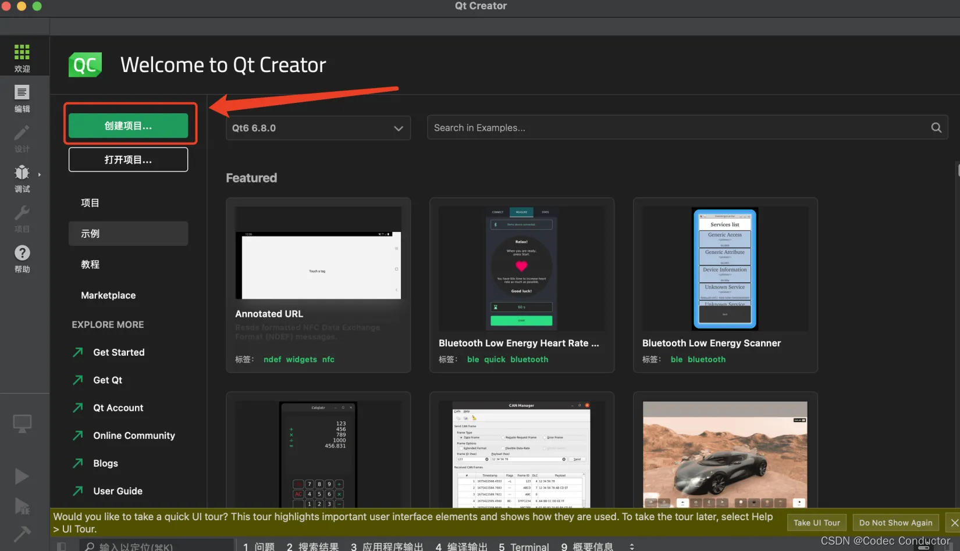Image resolution: width=960 pixels, height=551 pixels.
Task: Click the Bluetooth Low Energy Scanner title
Action: [x=712, y=343]
